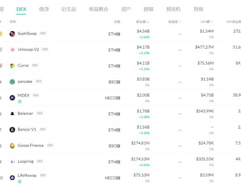This screenshot has width=241, height=185.
Task: Click the DEX tag beside Uniswap V2
Action: 45,49
